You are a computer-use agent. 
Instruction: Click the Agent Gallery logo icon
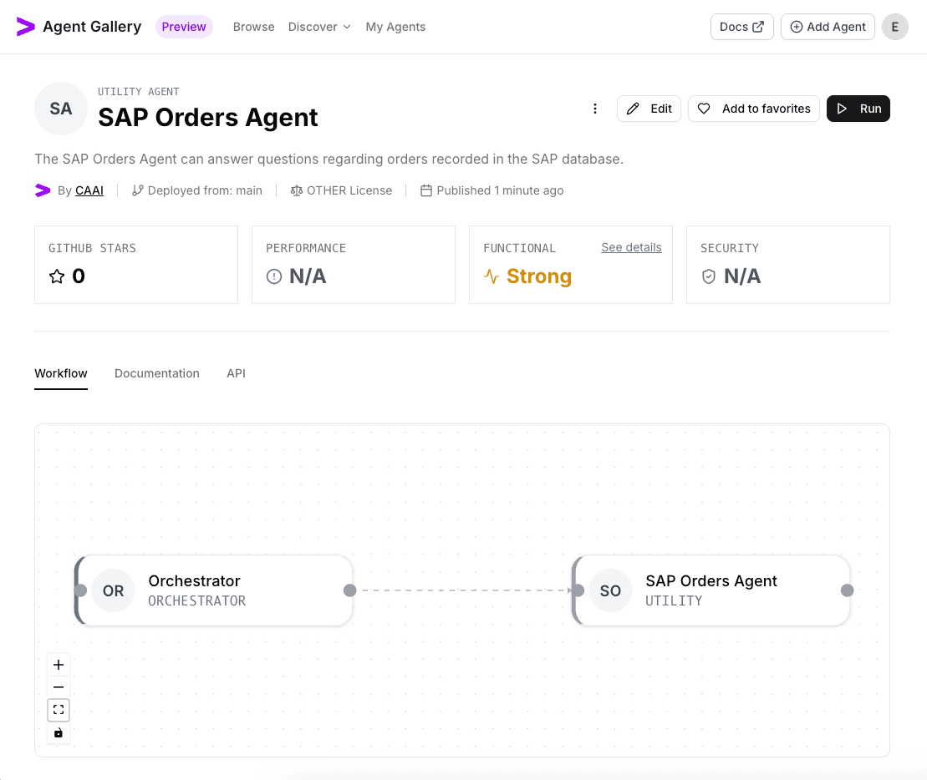26,26
